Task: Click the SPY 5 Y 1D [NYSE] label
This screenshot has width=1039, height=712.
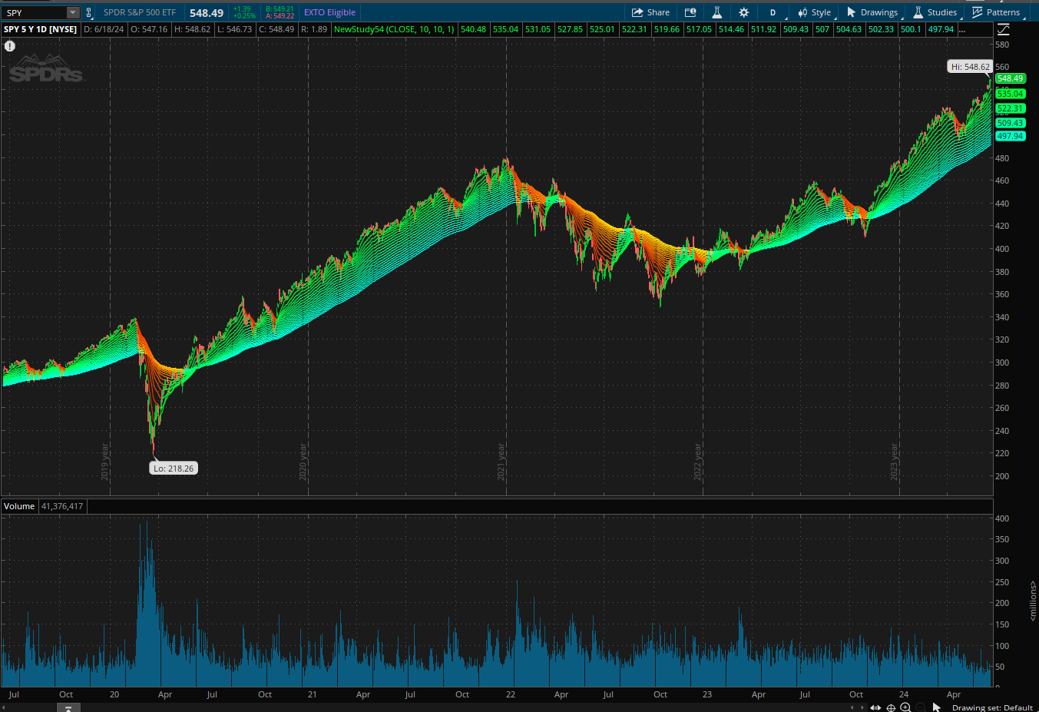Action: 41,29
